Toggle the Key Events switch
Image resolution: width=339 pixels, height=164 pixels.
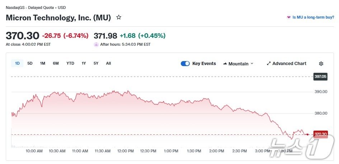point(185,64)
